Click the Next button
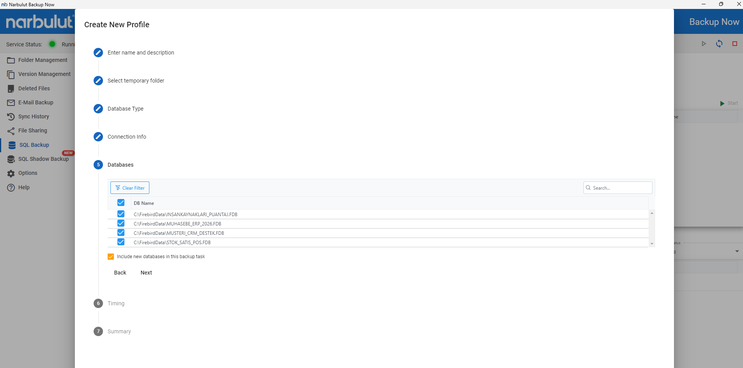Image resolution: width=743 pixels, height=368 pixels. (146, 273)
